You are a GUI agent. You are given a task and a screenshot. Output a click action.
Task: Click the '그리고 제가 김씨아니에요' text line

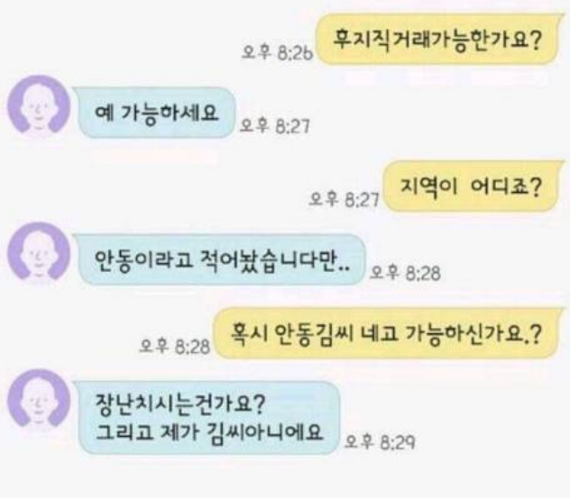click(x=209, y=432)
